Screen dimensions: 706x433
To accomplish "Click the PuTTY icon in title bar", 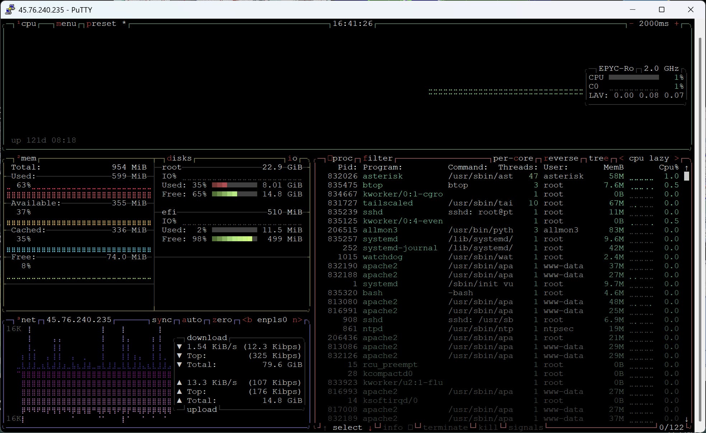I will pos(10,9).
